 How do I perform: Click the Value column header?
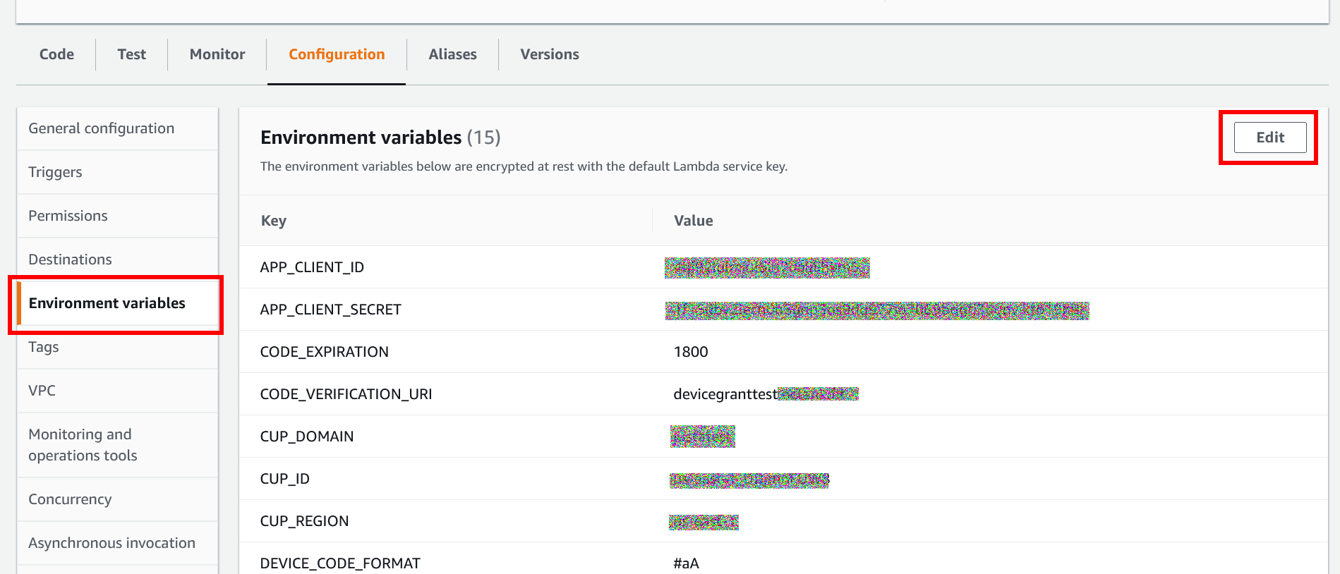pos(693,221)
